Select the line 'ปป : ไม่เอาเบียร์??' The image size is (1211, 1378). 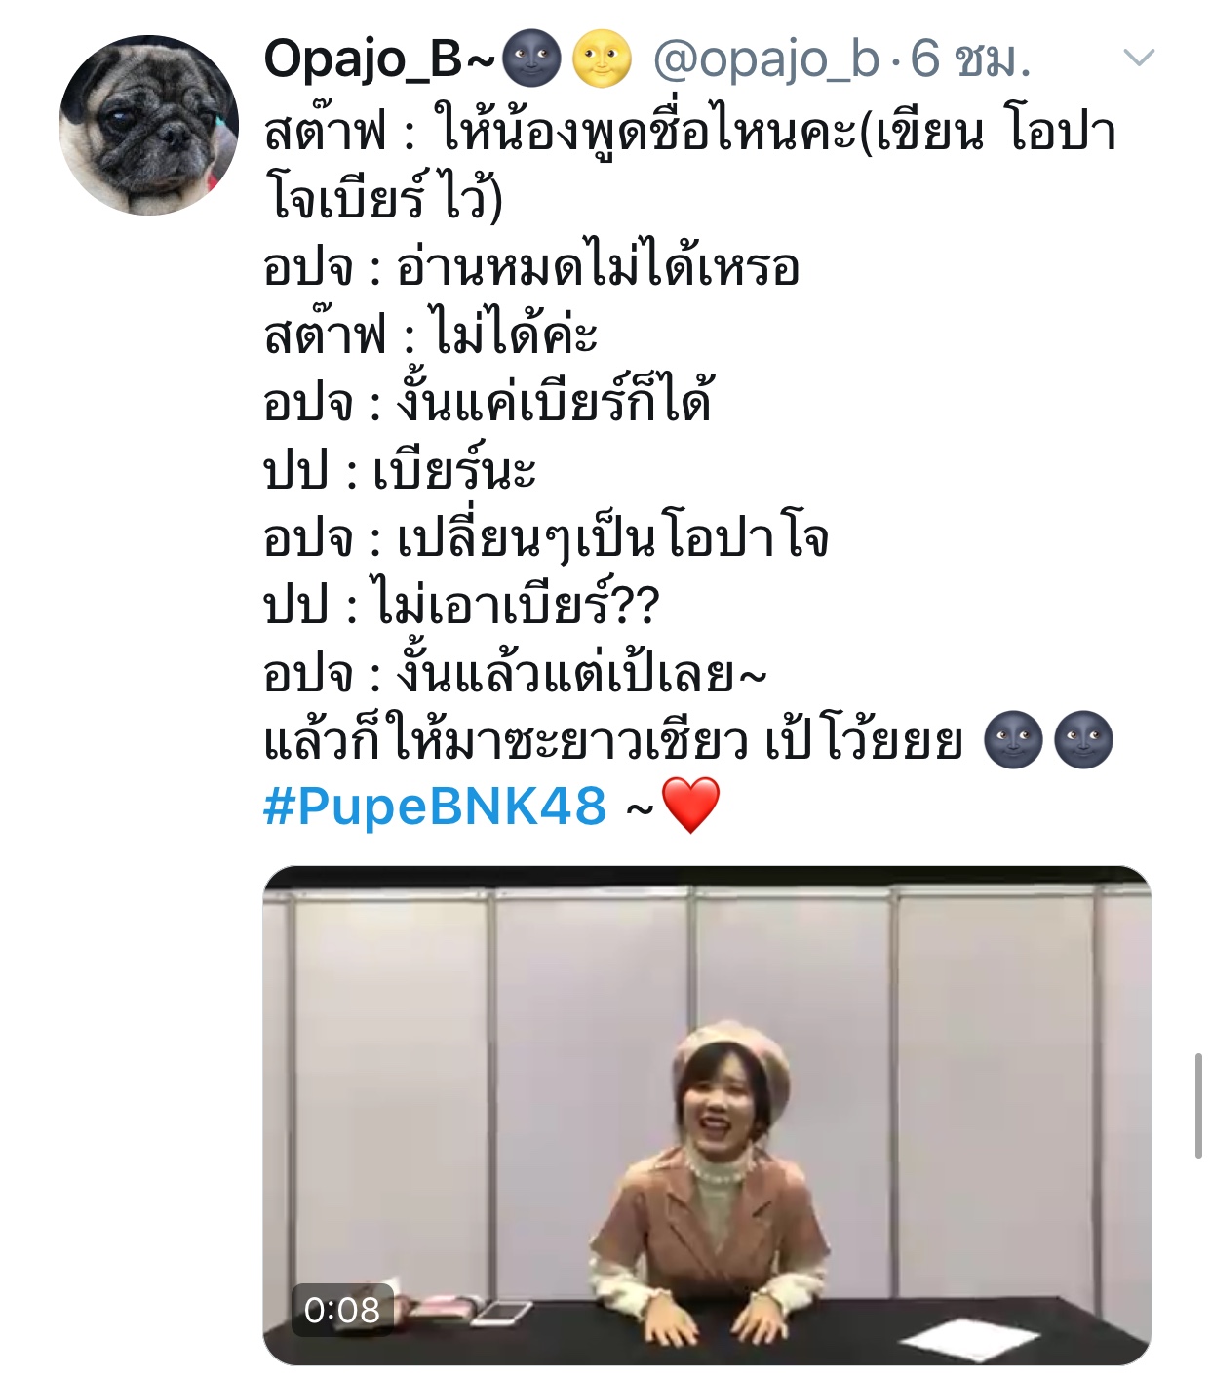pyautogui.click(x=461, y=606)
